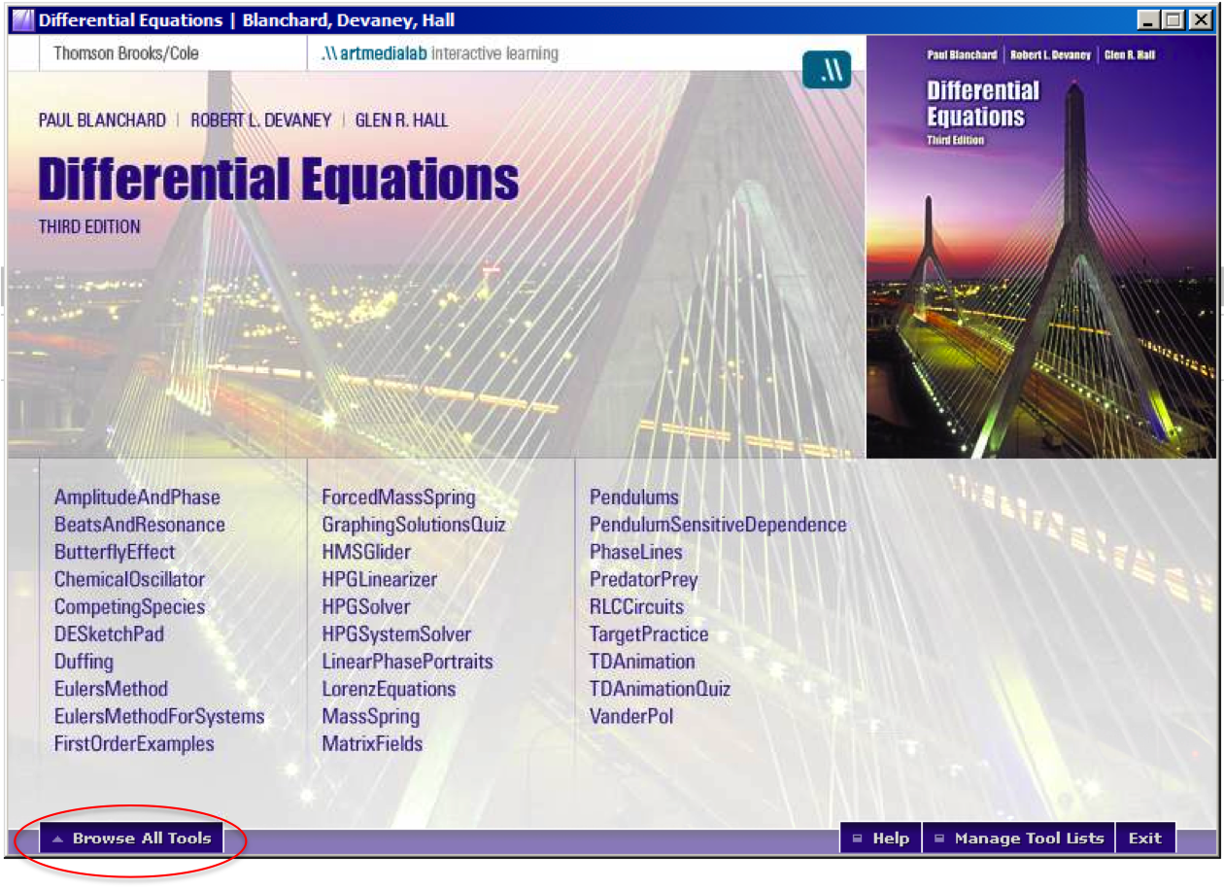Screen dimensions: 1224x889
Task: Open the PendulumSensitiveDependence tool
Action: (718, 525)
